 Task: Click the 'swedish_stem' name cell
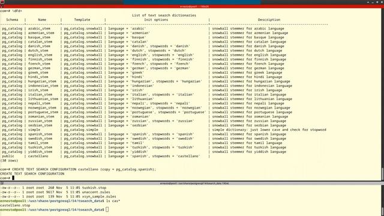point(40,139)
